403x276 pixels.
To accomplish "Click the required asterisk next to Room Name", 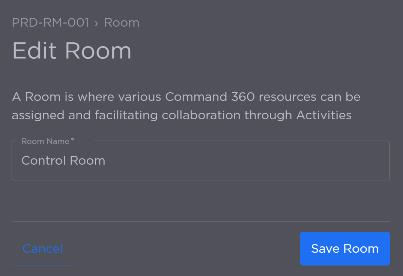I will 71,139.
